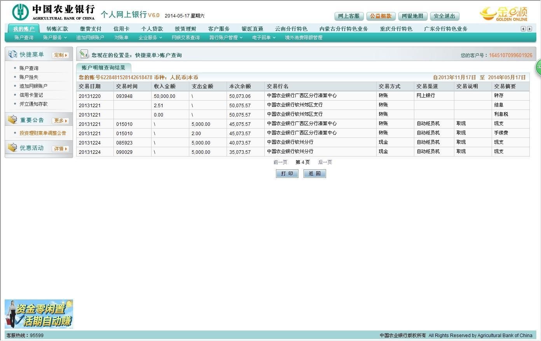Open the 信用卡 main menu tab
This screenshot has width=541, height=341.
coord(121,29)
